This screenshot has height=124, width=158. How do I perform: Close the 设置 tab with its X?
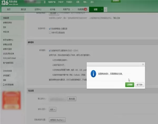tap(102, 9)
